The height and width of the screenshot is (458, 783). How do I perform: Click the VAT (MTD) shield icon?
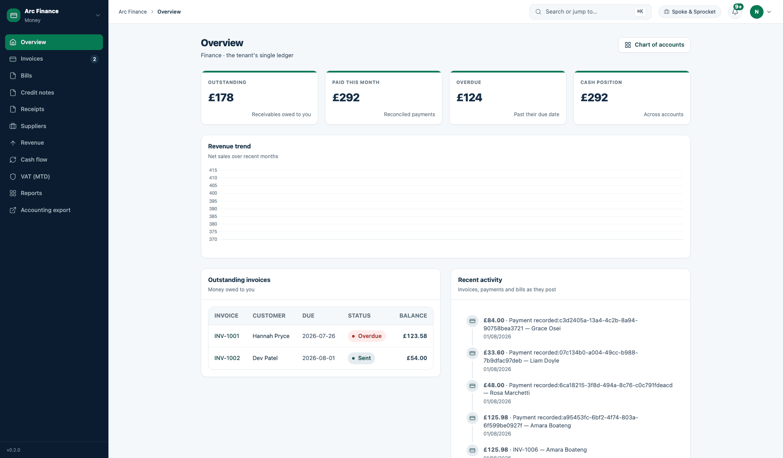(13, 176)
